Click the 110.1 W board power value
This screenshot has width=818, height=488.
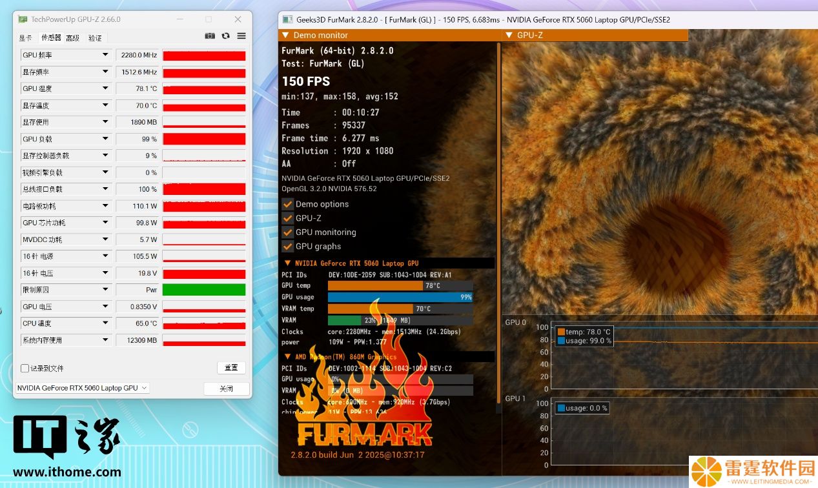(x=138, y=206)
